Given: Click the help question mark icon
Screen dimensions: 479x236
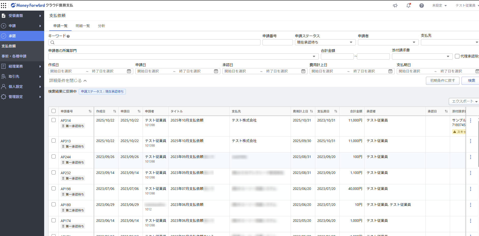Looking at the screenshot, I should coord(421,6).
